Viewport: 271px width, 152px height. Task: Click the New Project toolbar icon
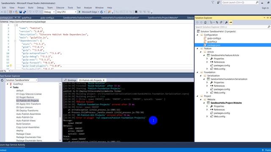coord(11,12)
